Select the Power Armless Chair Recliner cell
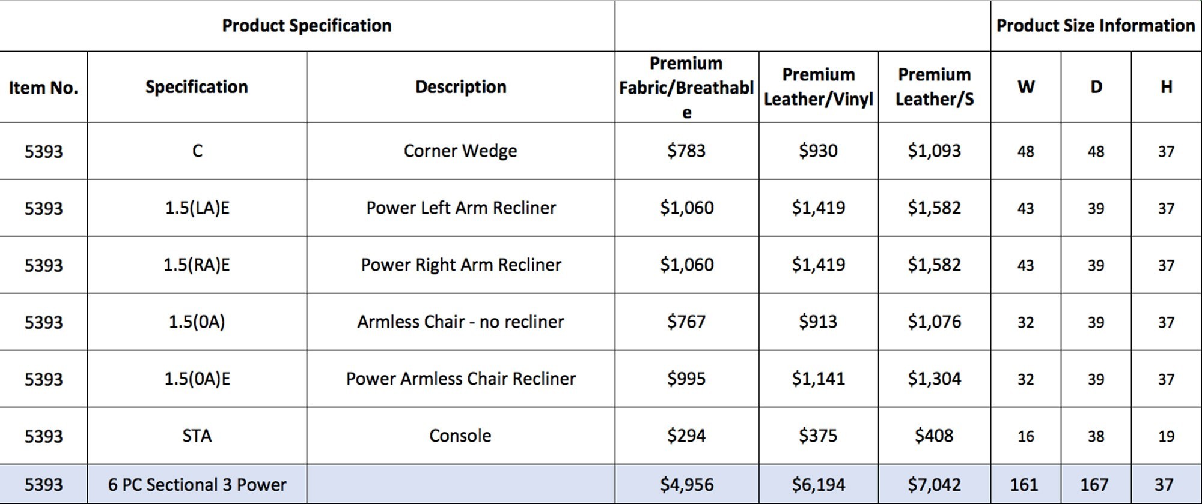Image resolution: width=1202 pixels, height=504 pixels. [461, 379]
